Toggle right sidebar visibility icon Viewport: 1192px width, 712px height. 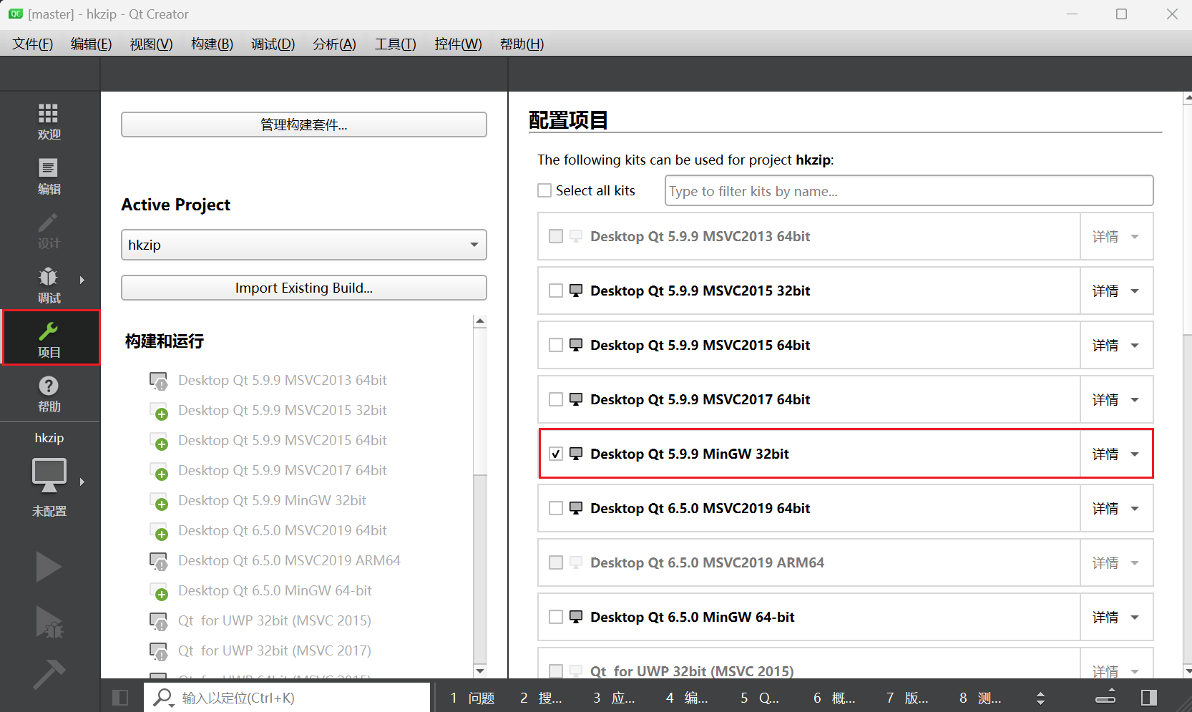(1149, 698)
